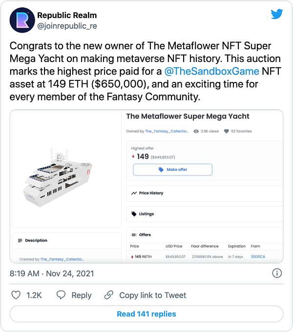Screen dimensions: 293x333
Task: Open the 8:19 AM Nov 24 timestamp
Action: (52, 274)
